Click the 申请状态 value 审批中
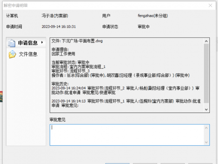218x164 pixels. click(x=144, y=27)
